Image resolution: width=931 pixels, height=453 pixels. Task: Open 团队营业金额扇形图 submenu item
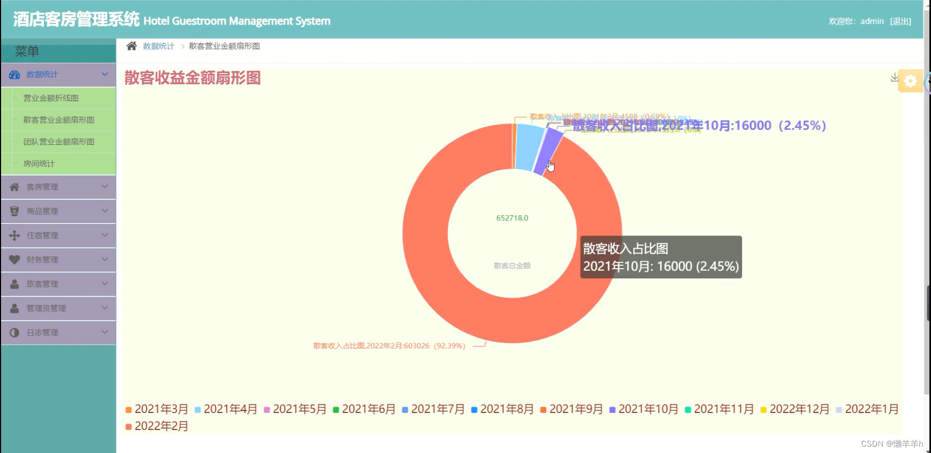coord(59,142)
